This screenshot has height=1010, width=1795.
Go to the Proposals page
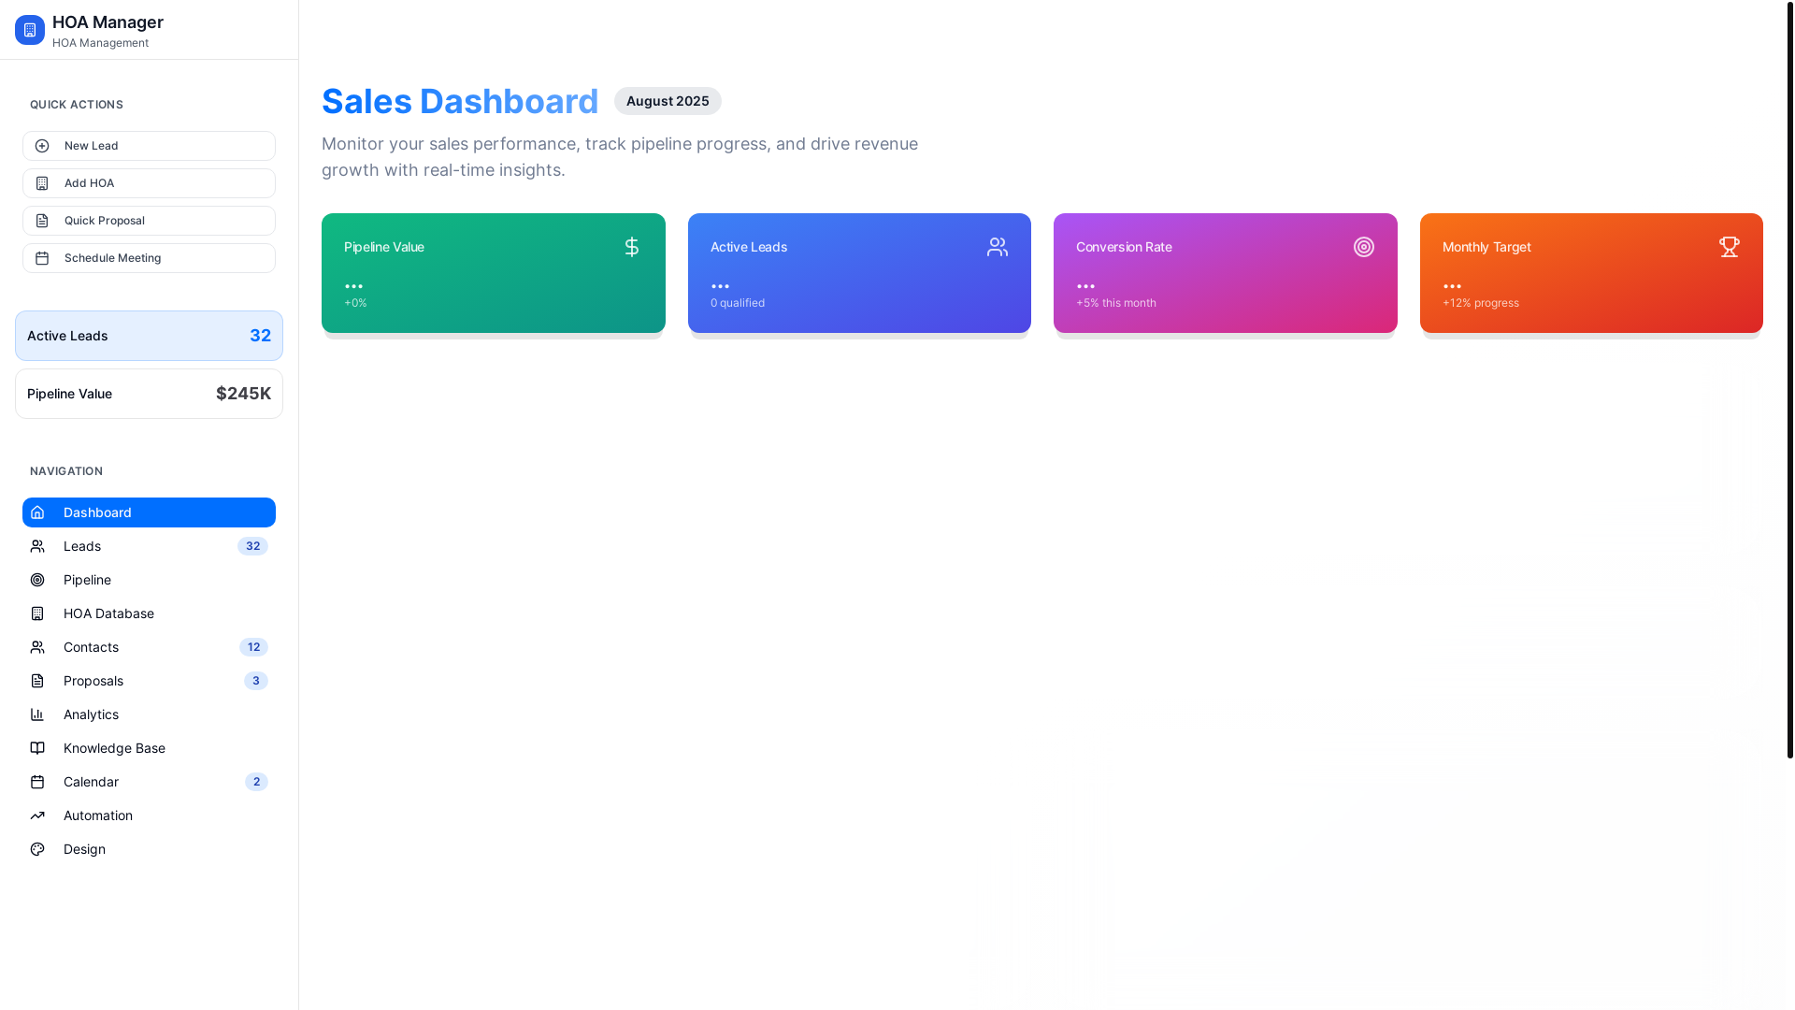click(x=149, y=681)
